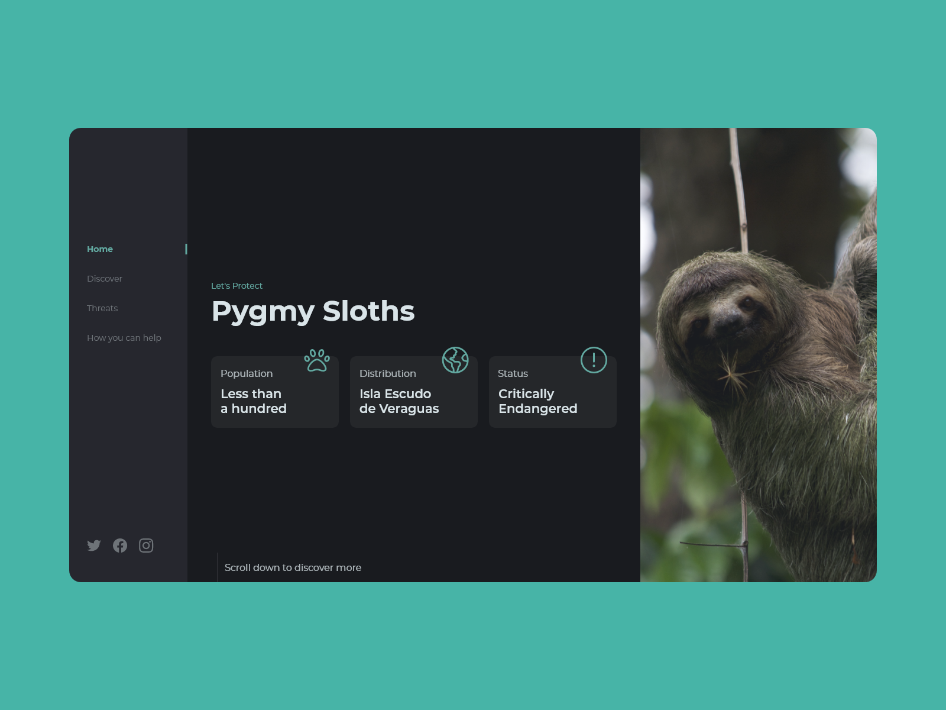Open the Threats menu item
Screen dimensions: 946x710
tap(102, 308)
